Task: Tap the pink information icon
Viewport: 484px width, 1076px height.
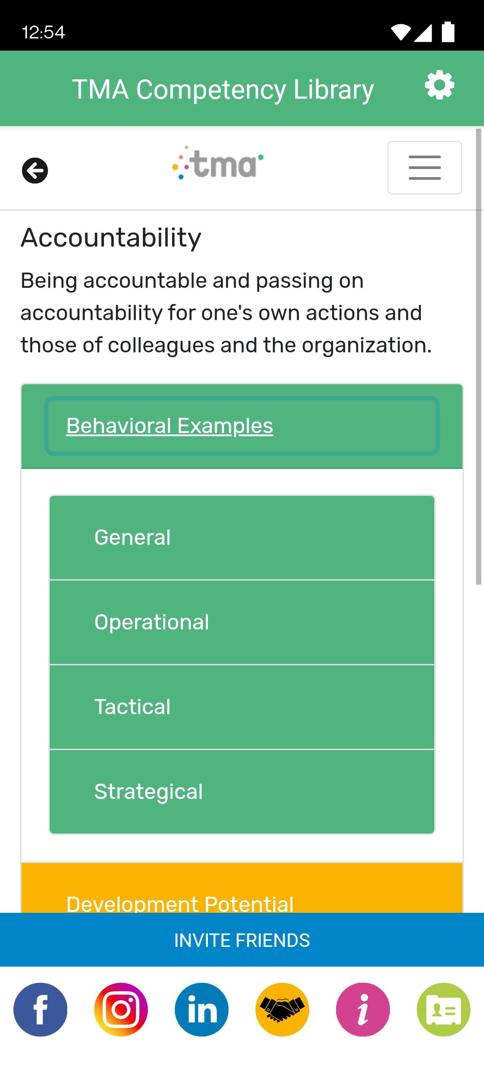Action: [x=363, y=1010]
